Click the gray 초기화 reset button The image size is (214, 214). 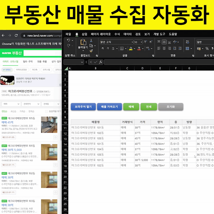click(170, 107)
